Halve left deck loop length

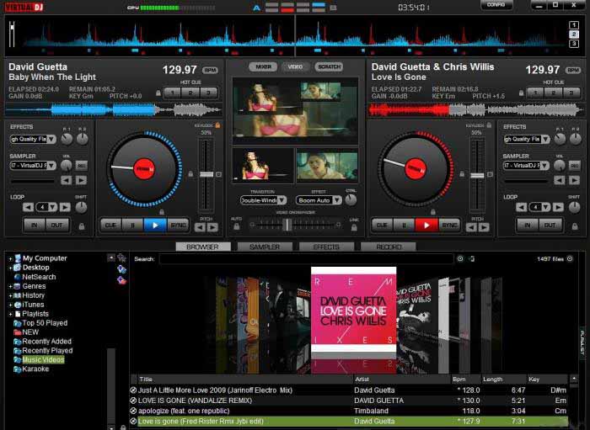point(28,207)
